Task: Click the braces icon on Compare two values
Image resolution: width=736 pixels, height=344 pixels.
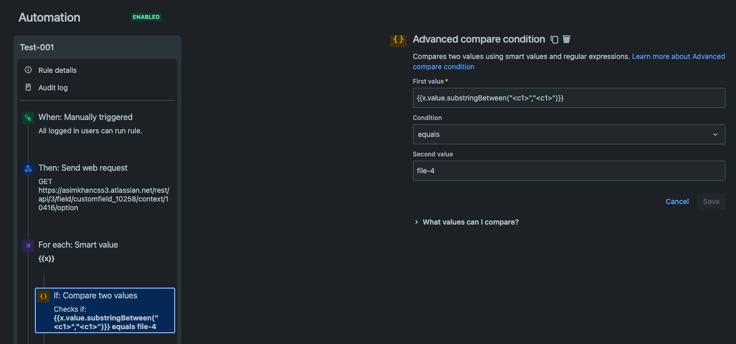Action: [x=44, y=296]
